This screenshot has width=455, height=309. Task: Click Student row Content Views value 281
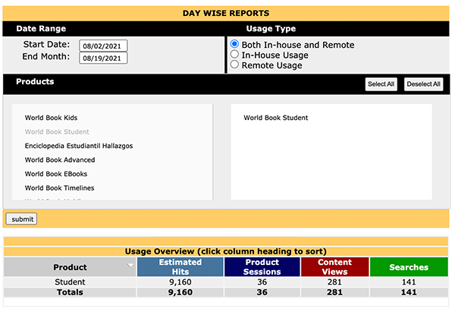(334, 282)
